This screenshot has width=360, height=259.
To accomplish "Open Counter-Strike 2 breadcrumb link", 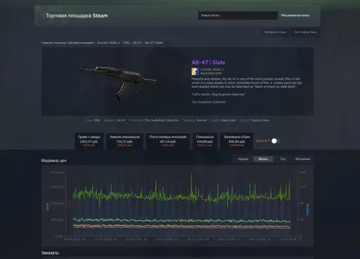I will point(108,43).
